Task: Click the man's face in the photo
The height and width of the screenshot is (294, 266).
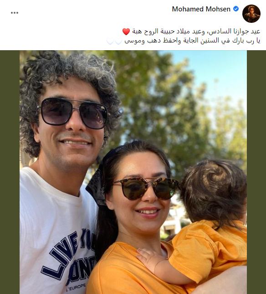Action: tap(70, 127)
